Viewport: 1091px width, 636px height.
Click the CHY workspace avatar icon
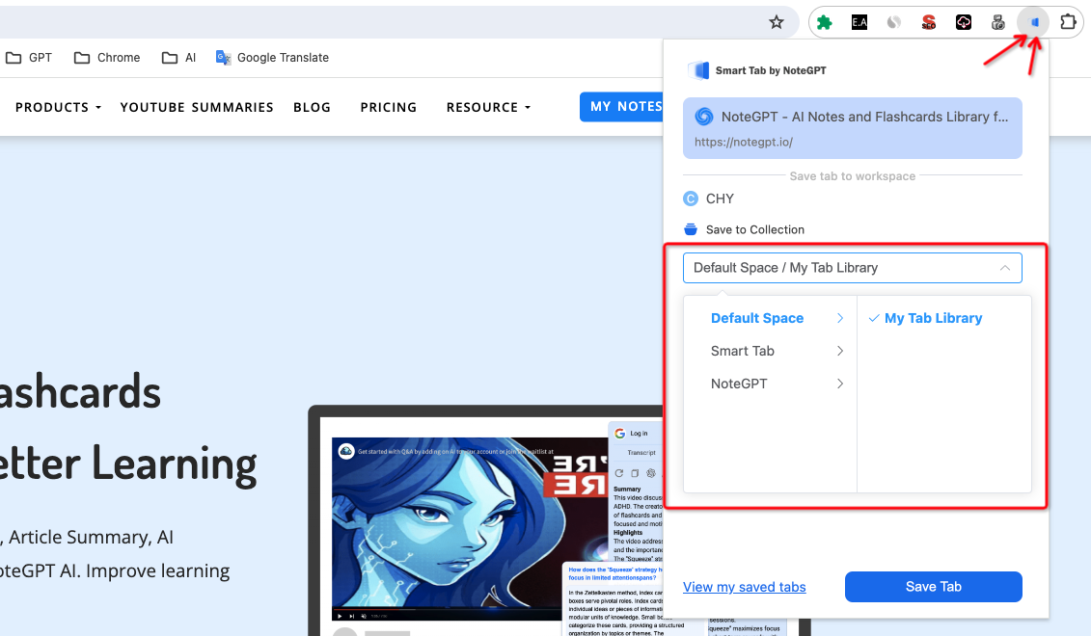tap(690, 199)
